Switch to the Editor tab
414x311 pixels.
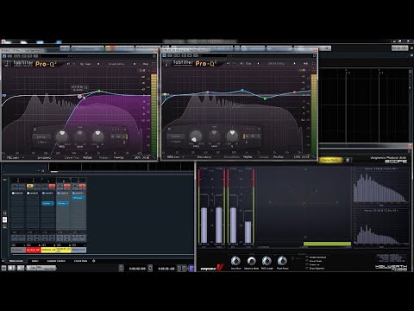tap(35, 261)
